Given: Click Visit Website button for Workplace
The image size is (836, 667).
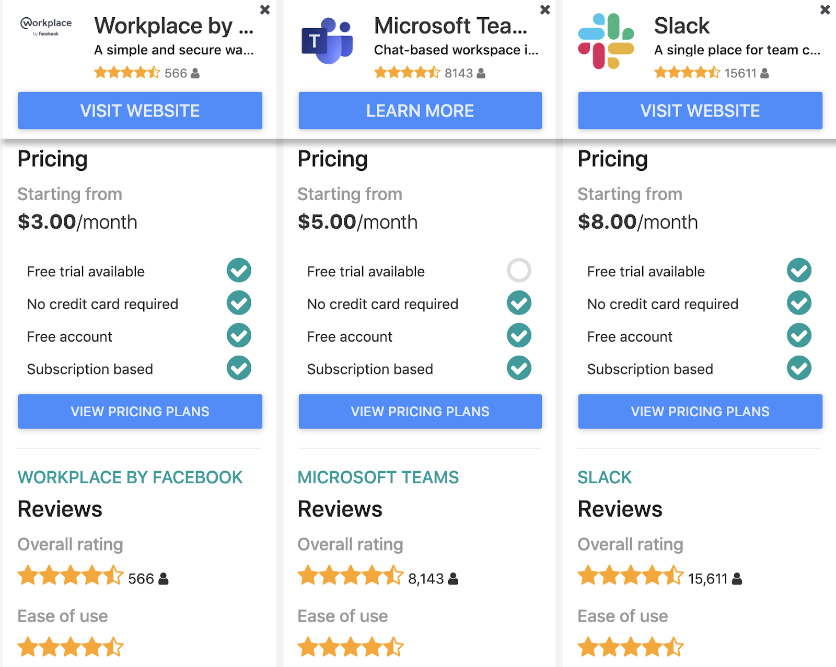Looking at the screenshot, I should pos(140,111).
